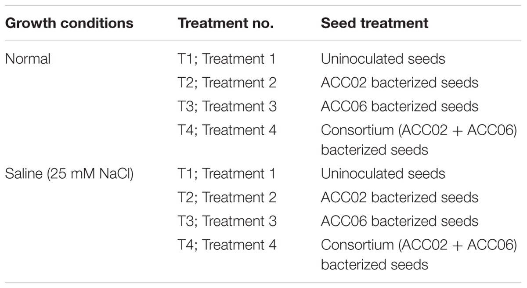Click T2; Treatment 2 under Saline
The width and height of the screenshot is (527, 288).
click(x=227, y=197)
